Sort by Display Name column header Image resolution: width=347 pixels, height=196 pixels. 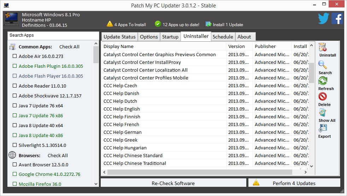click(164, 47)
